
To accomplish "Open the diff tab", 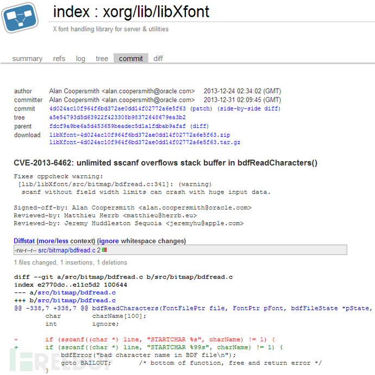I will tap(158, 58).
